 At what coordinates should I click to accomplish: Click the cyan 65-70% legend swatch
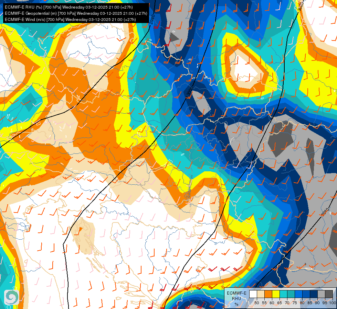(283, 294)
